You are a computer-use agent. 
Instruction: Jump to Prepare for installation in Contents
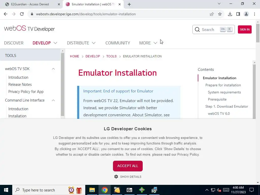pyautogui.click(x=223, y=85)
